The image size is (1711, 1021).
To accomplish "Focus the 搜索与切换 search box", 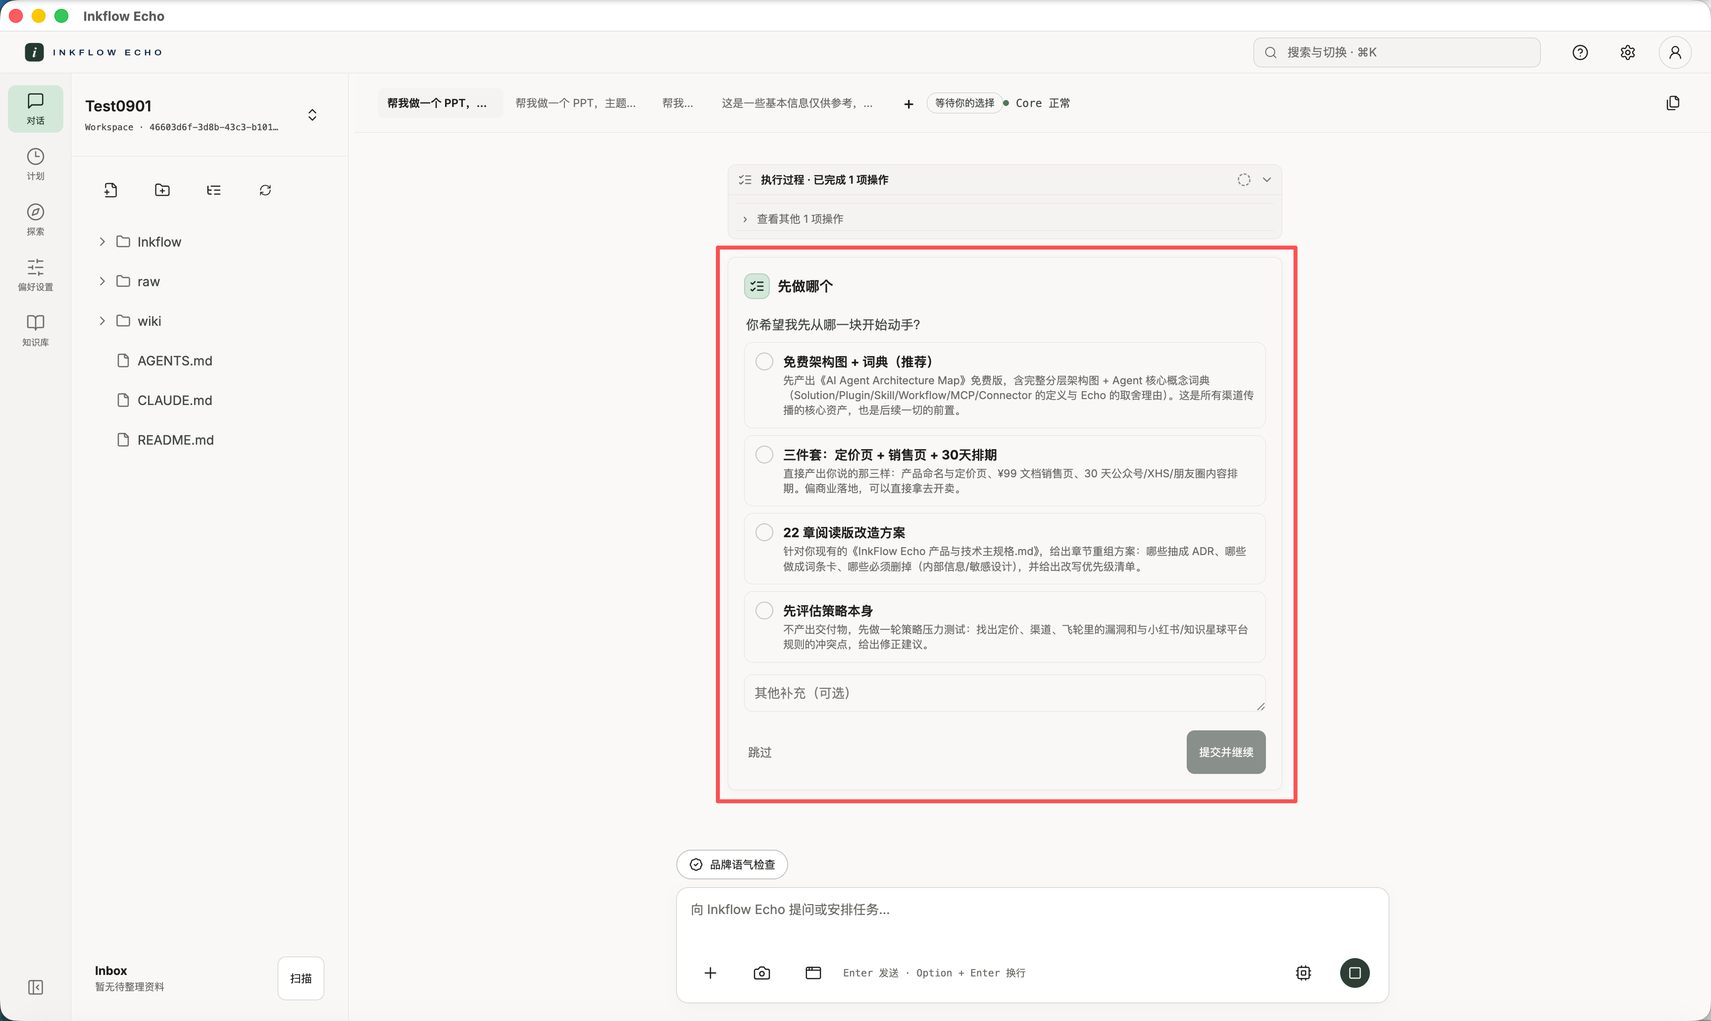I will pyautogui.click(x=1397, y=52).
